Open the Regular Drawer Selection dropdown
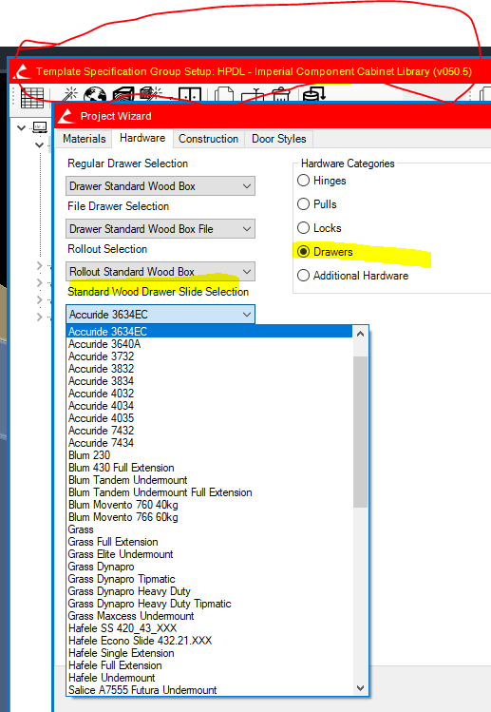This screenshot has height=712, width=491. 161,186
